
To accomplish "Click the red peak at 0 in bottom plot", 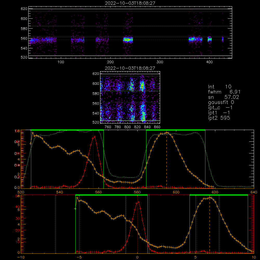I will (x=138, y=202).
